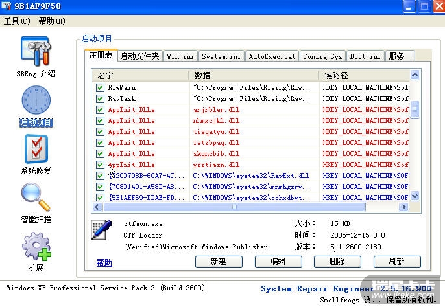This screenshot has height=307, width=445.
Task: Switch to the 启动文件夹 tab
Action: [139, 56]
